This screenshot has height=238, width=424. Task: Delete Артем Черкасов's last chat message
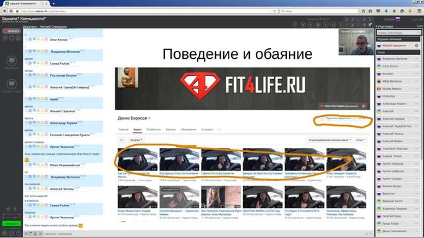pyautogui.click(x=26, y=217)
